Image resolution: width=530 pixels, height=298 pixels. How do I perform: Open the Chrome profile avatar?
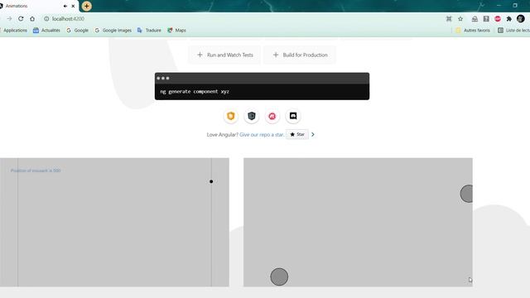click(521, 19)
